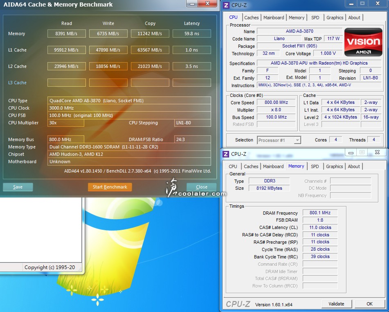Click the Validate button in CPU-Z

[336, 304]
